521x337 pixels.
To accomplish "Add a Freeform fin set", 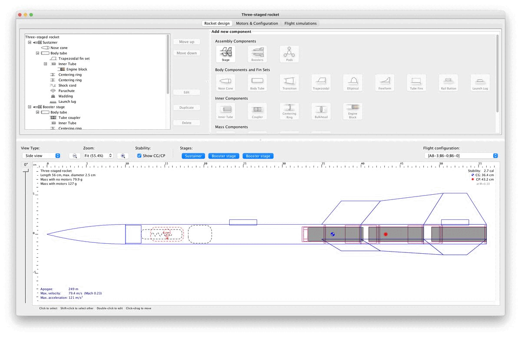I will tap(385, 82).
